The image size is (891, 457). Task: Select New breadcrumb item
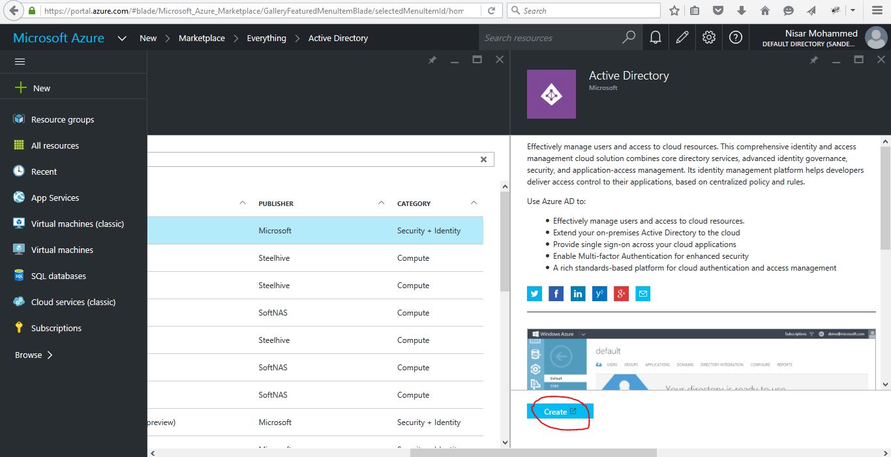pyautogui.click(x=148, y=38)
